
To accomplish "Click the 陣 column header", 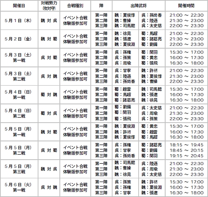I will [102, 6].
